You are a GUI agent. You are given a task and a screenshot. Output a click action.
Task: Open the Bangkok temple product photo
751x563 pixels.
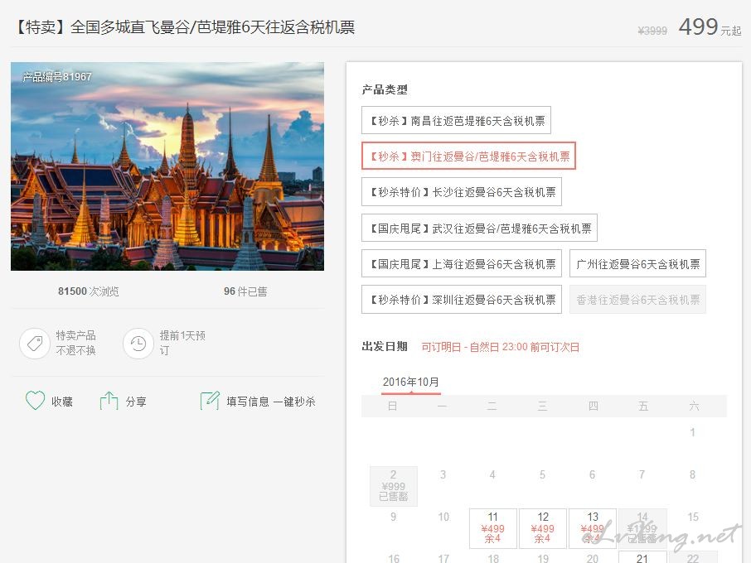click(167, 166)
